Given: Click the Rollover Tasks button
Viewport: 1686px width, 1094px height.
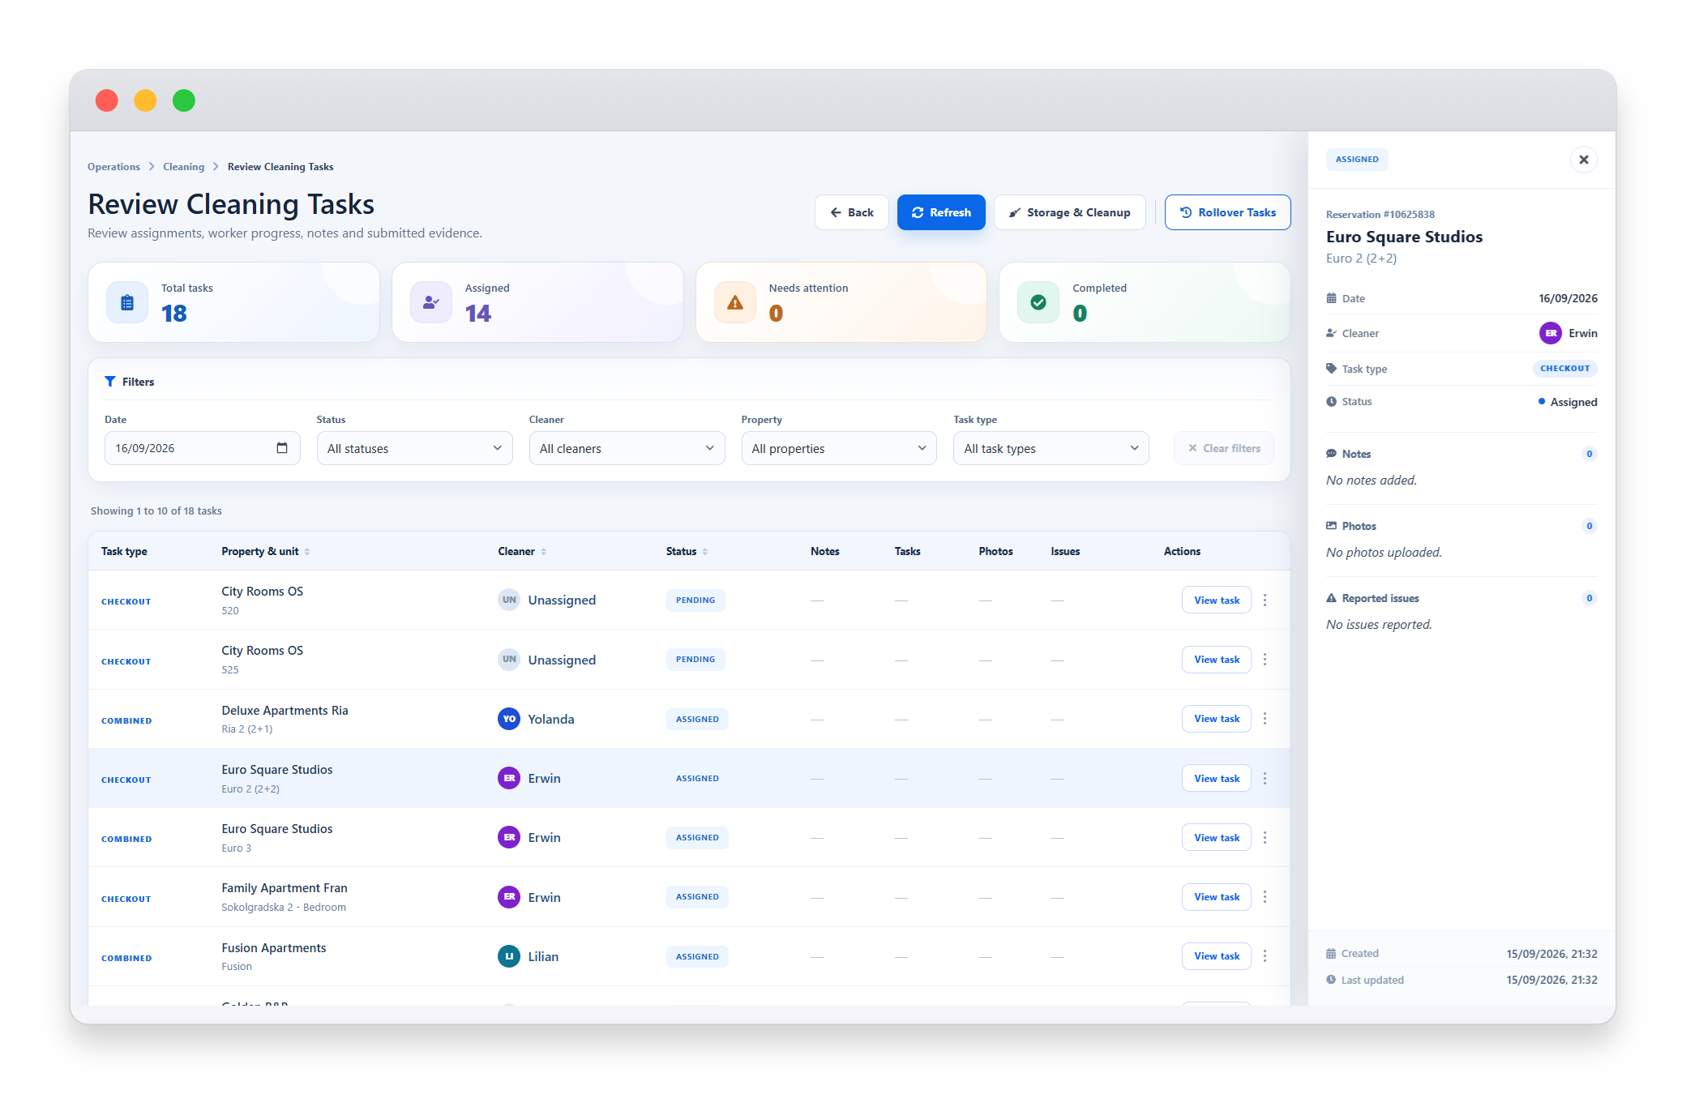Looking at the screenshot, I should point(1228,212).
